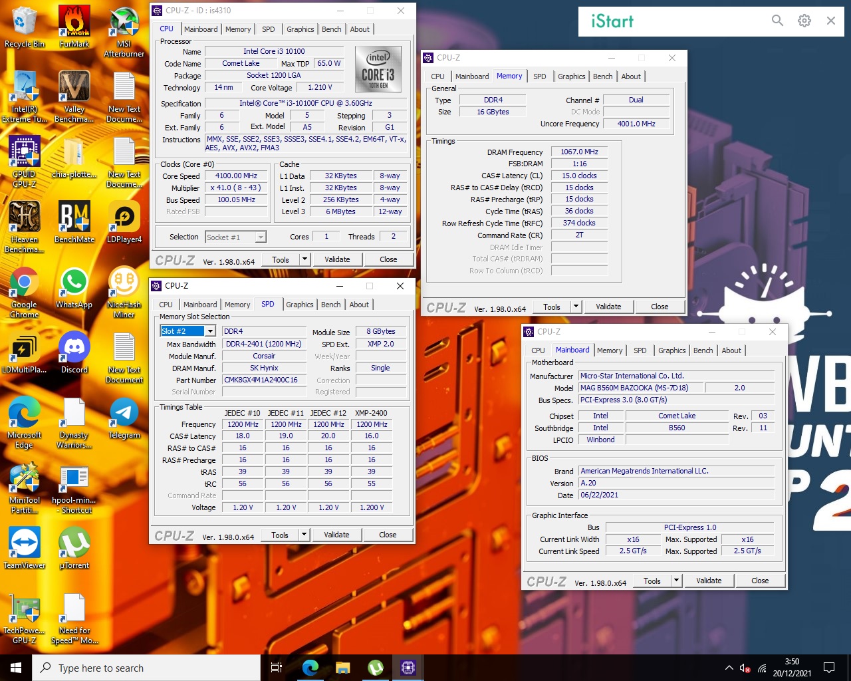Launch Valley Benchmark desktop icon
Screen dimensions: 851x681
(74, 97)
